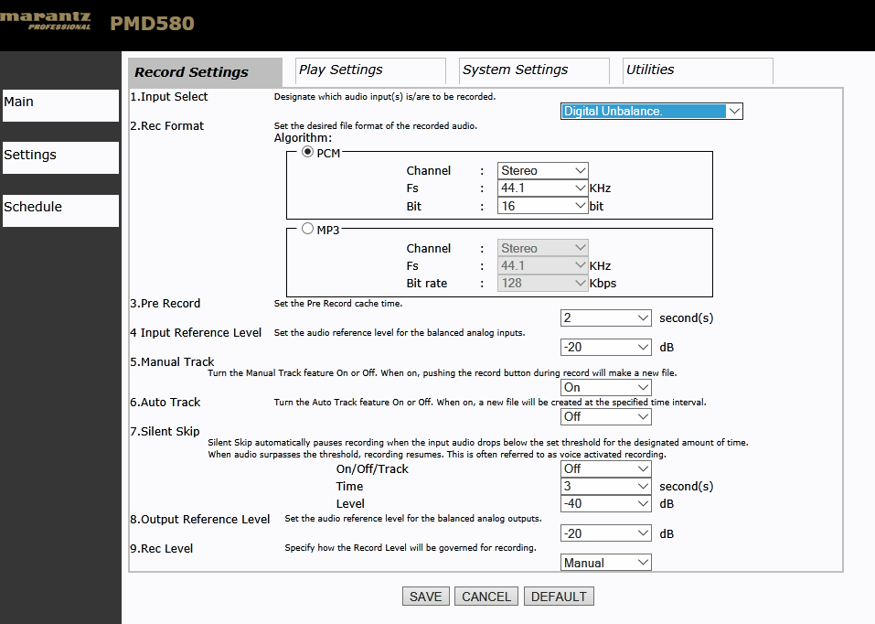Click the SAVE button

click(425, 596)
